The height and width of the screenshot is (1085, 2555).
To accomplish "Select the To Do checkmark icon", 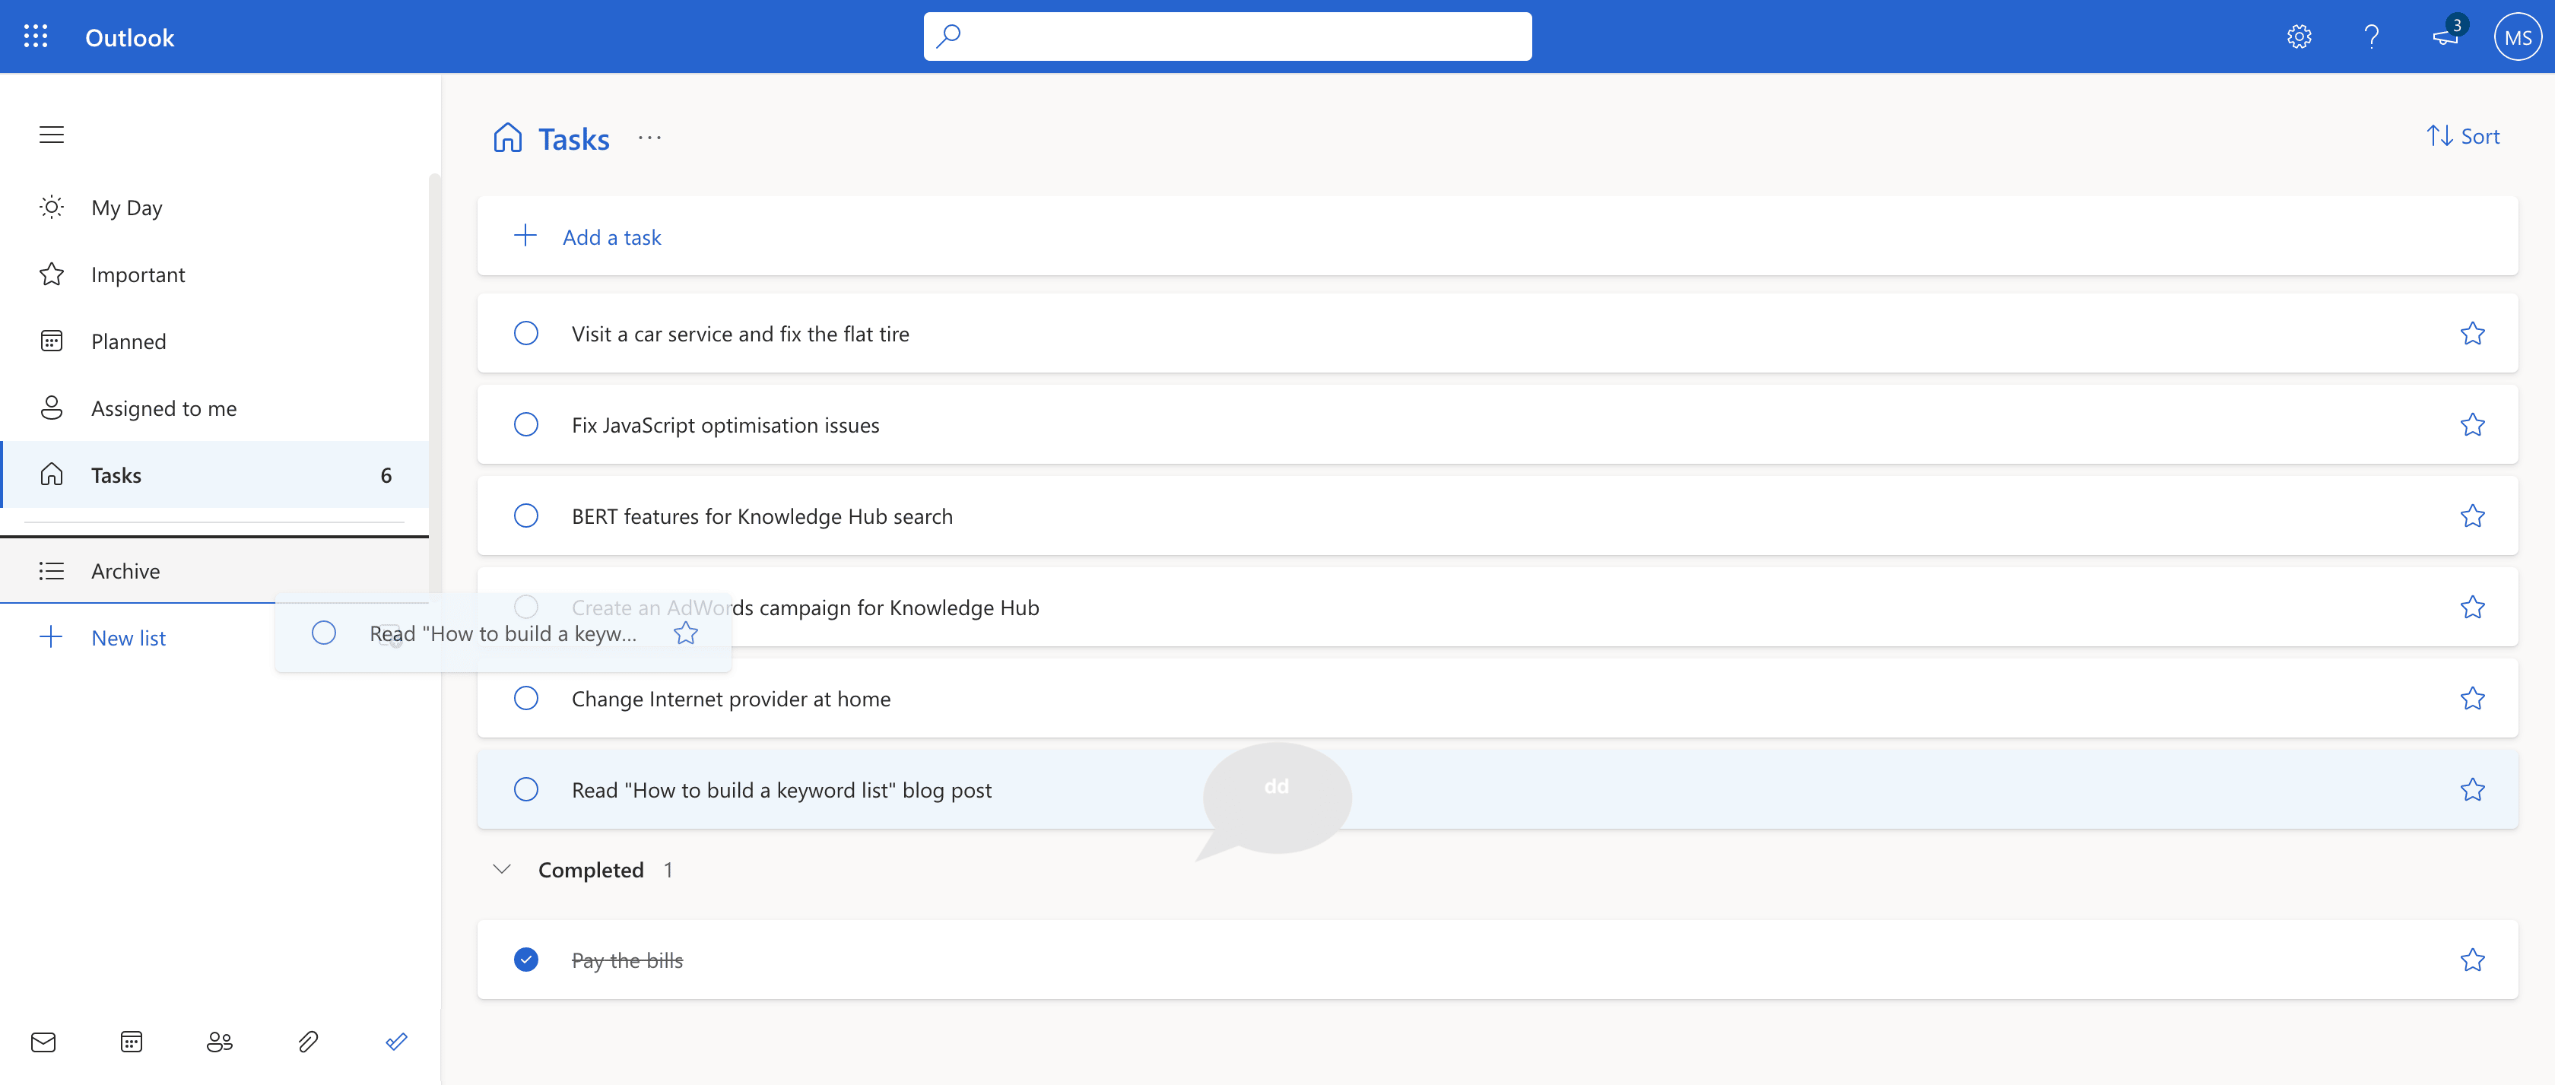I will (x=395, y=1042).
